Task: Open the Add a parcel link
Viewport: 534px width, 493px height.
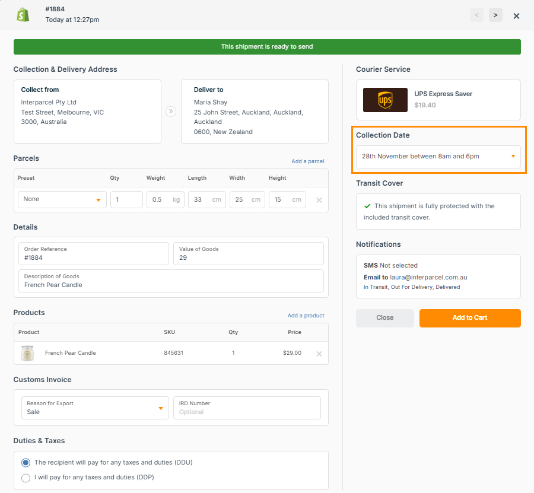Action: (307, 160)
